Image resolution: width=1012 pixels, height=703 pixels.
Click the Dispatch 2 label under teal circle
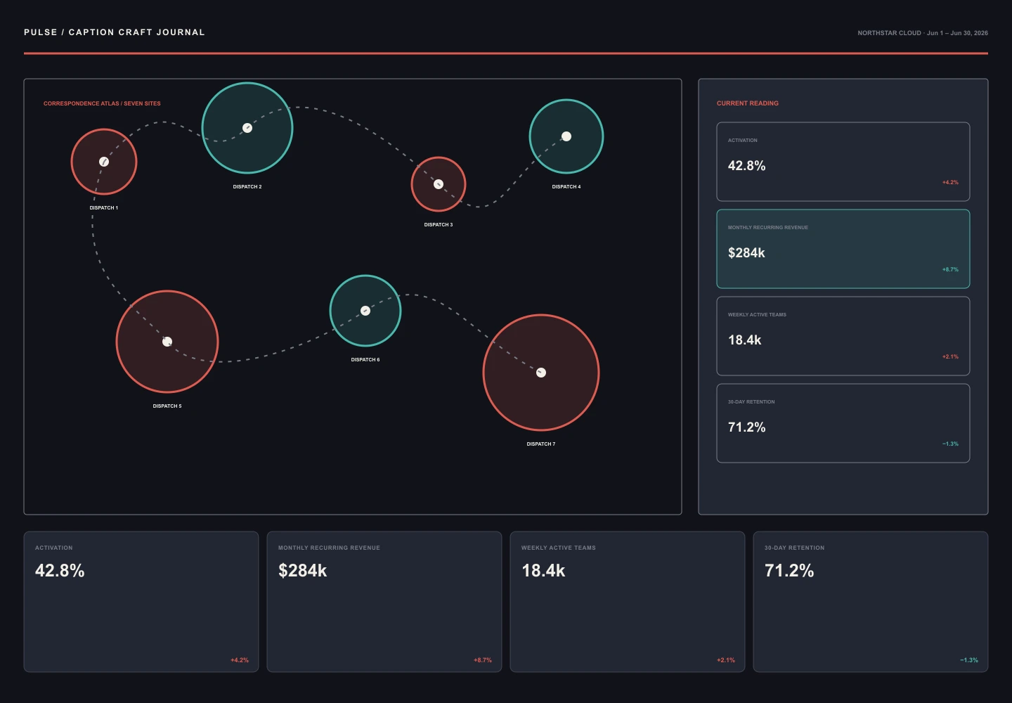coord(247,187)
